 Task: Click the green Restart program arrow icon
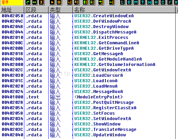pyautogui.click(x=28, y=2)
